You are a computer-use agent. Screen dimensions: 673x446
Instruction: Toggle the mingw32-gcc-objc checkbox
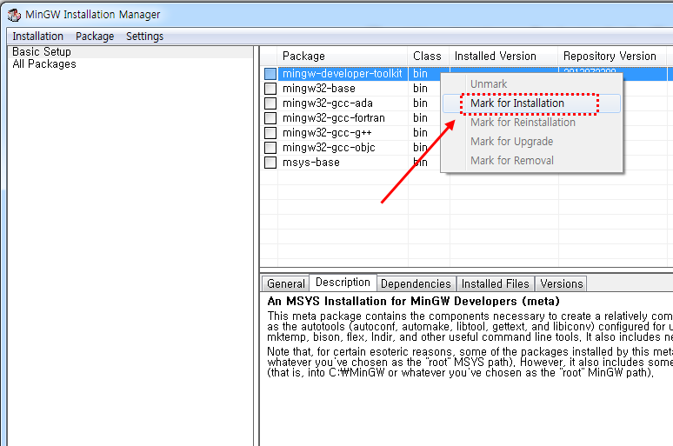[270, 148]
